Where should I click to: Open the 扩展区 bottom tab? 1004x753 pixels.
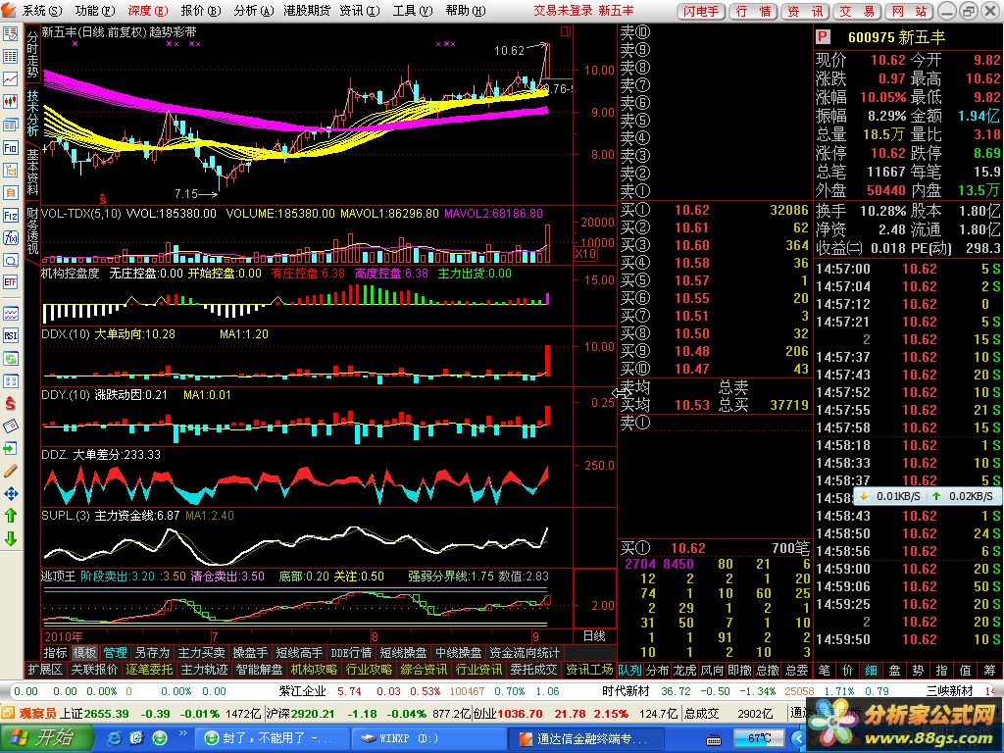pos(45,670)
